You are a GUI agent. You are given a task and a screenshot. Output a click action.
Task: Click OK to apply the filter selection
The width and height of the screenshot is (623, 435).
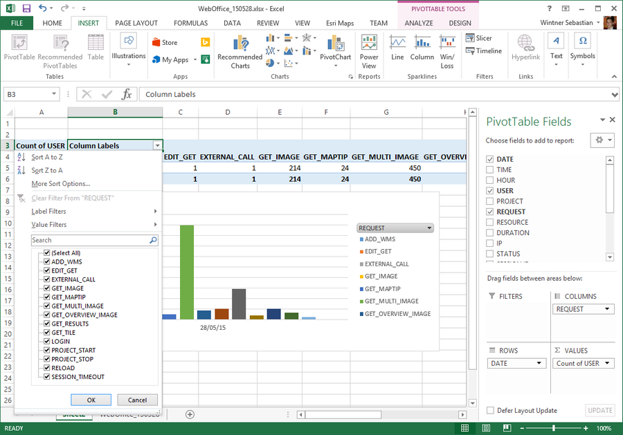click(x=90, y=399)
